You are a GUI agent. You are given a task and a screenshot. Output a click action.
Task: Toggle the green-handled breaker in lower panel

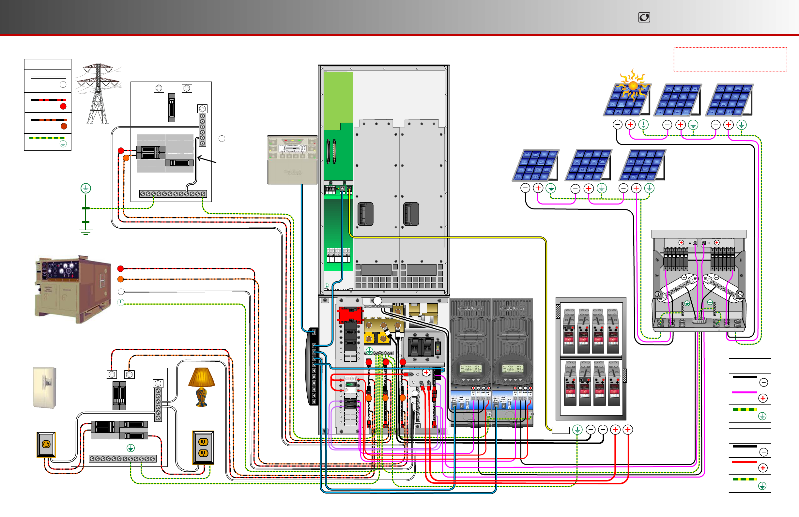coord(350,384)
